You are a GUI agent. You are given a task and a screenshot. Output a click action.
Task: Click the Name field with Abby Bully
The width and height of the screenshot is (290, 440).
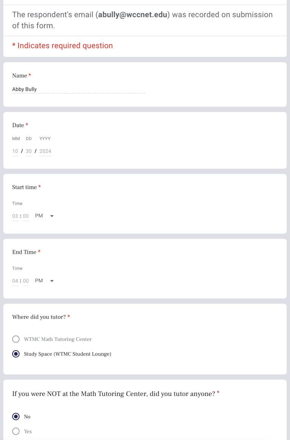click(x=78, y=89)
